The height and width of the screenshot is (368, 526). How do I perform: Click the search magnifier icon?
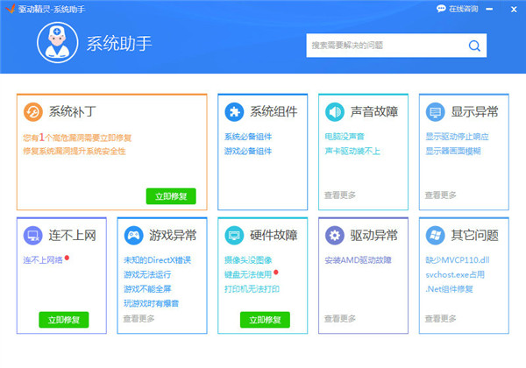pyautogui.click(x=474, y=45)
